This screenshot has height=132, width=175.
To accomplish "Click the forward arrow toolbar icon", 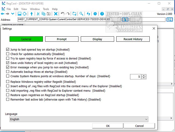I will (x=8, y=14).
